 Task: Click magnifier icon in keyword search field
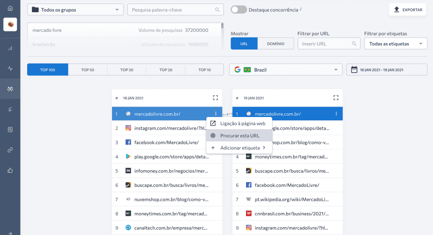(217, 10)
